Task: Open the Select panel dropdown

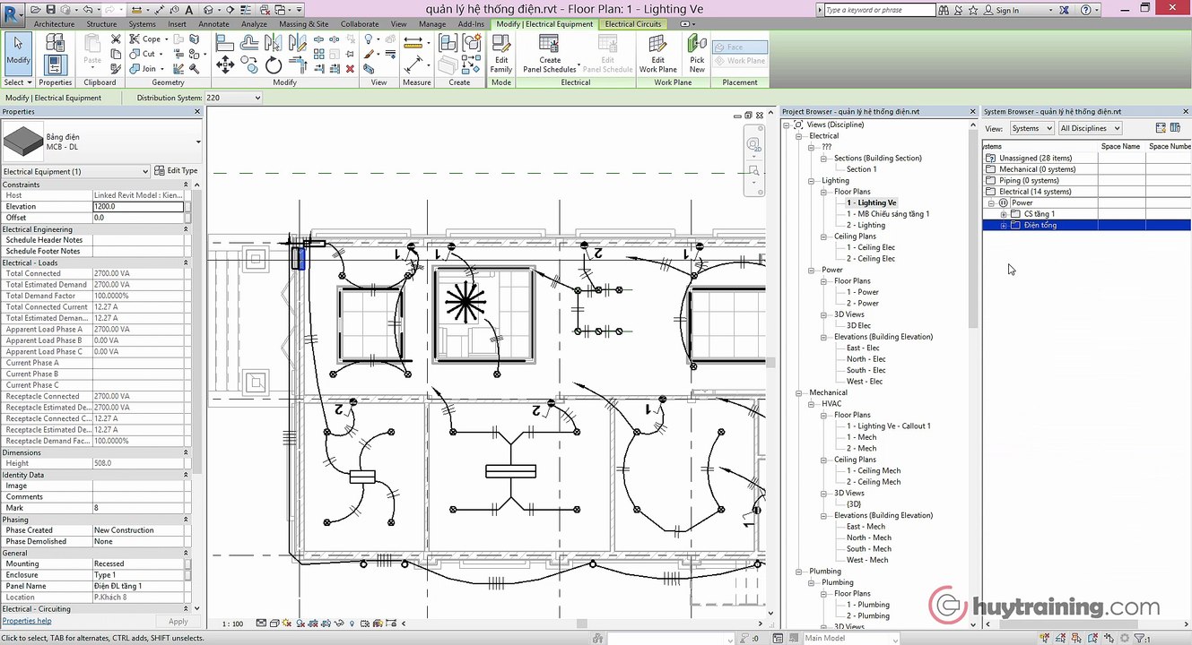Action: click(18, 82)
